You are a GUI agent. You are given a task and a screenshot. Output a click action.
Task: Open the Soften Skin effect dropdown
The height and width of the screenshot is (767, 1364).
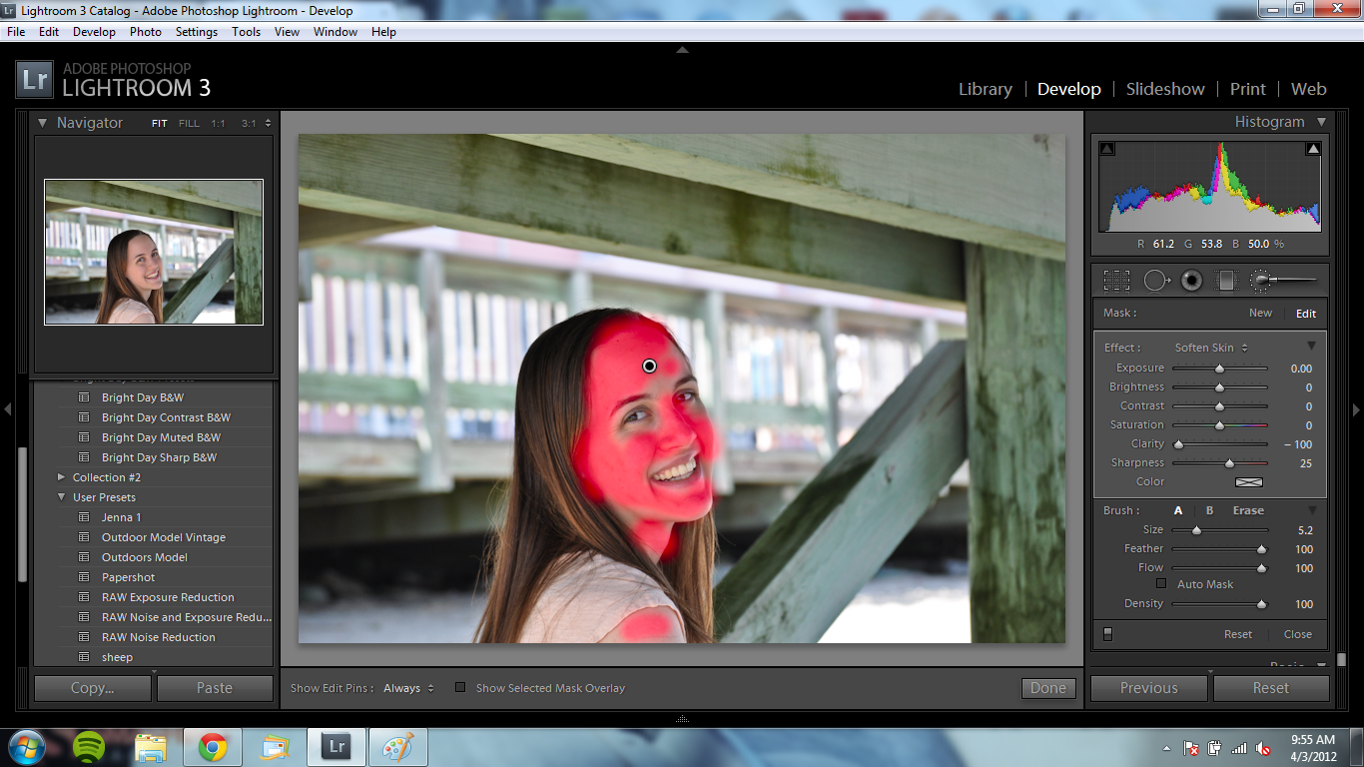pos(1211,348)
